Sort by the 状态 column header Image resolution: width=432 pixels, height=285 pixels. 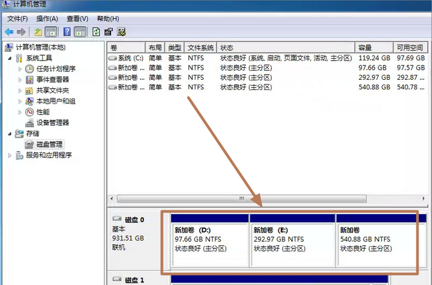[286, 47]
